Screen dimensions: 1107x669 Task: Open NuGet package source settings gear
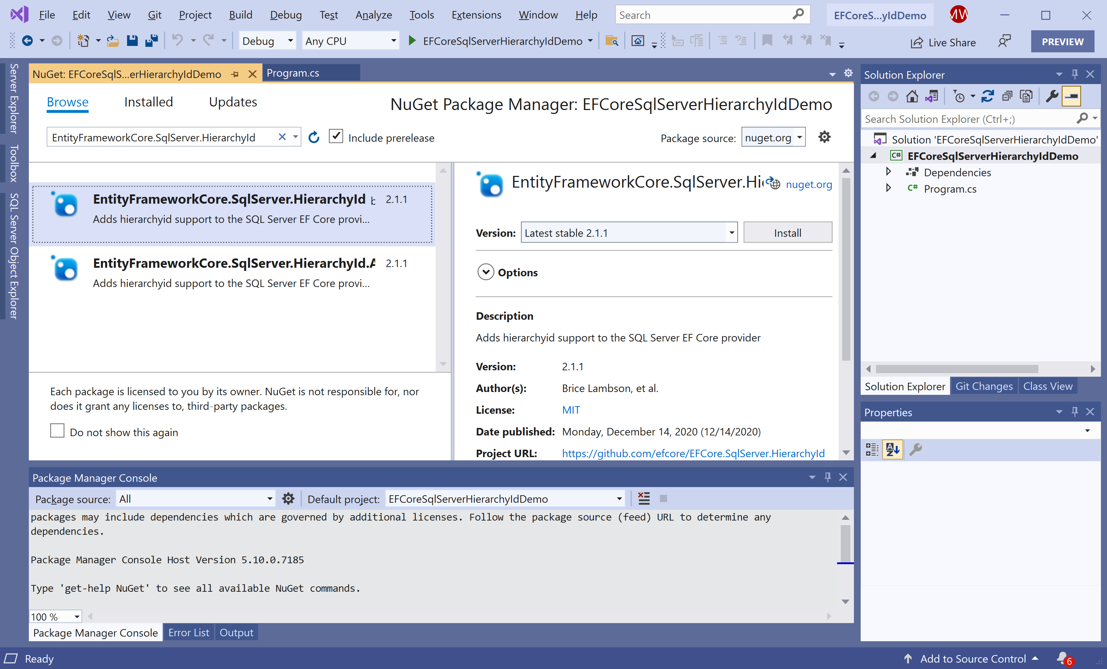tap(824, 137)
